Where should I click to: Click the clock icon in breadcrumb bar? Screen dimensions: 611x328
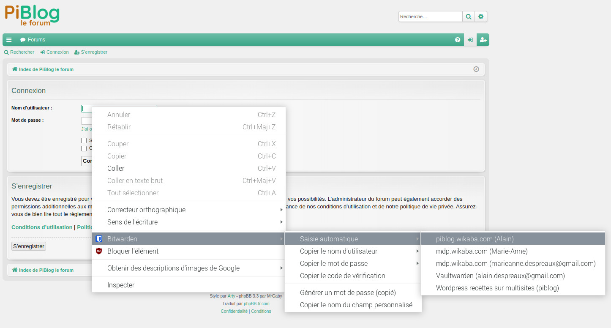click(476, 69)
